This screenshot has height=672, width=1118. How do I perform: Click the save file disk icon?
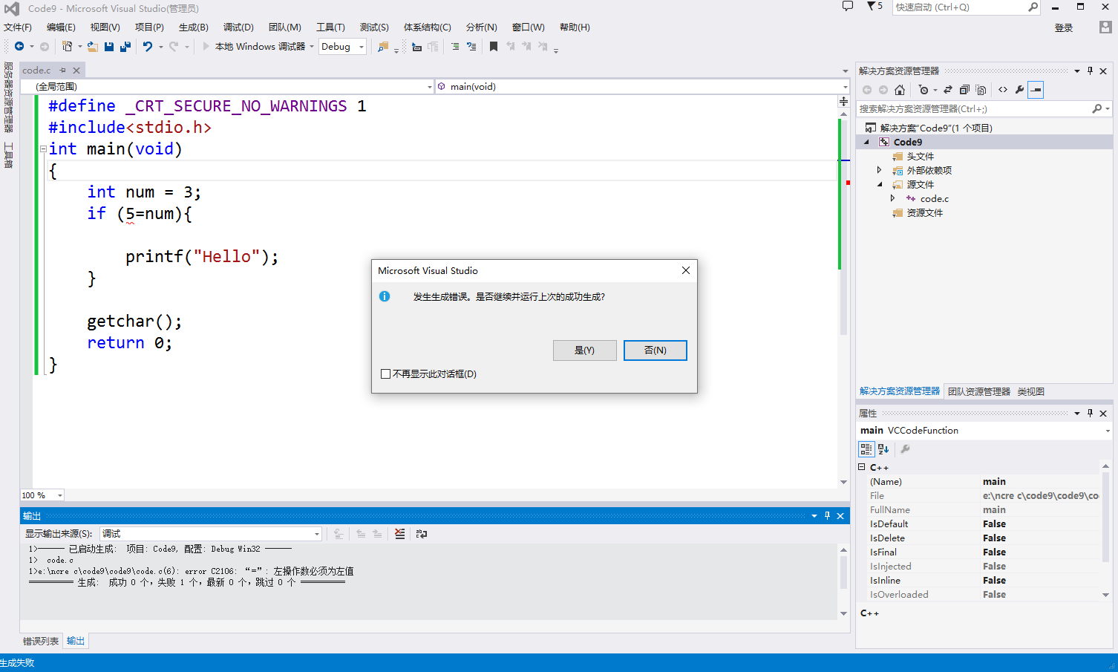109,47
